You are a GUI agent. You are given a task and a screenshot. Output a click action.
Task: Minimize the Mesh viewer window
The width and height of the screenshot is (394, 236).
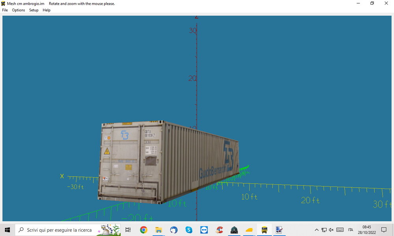[358, 4]
